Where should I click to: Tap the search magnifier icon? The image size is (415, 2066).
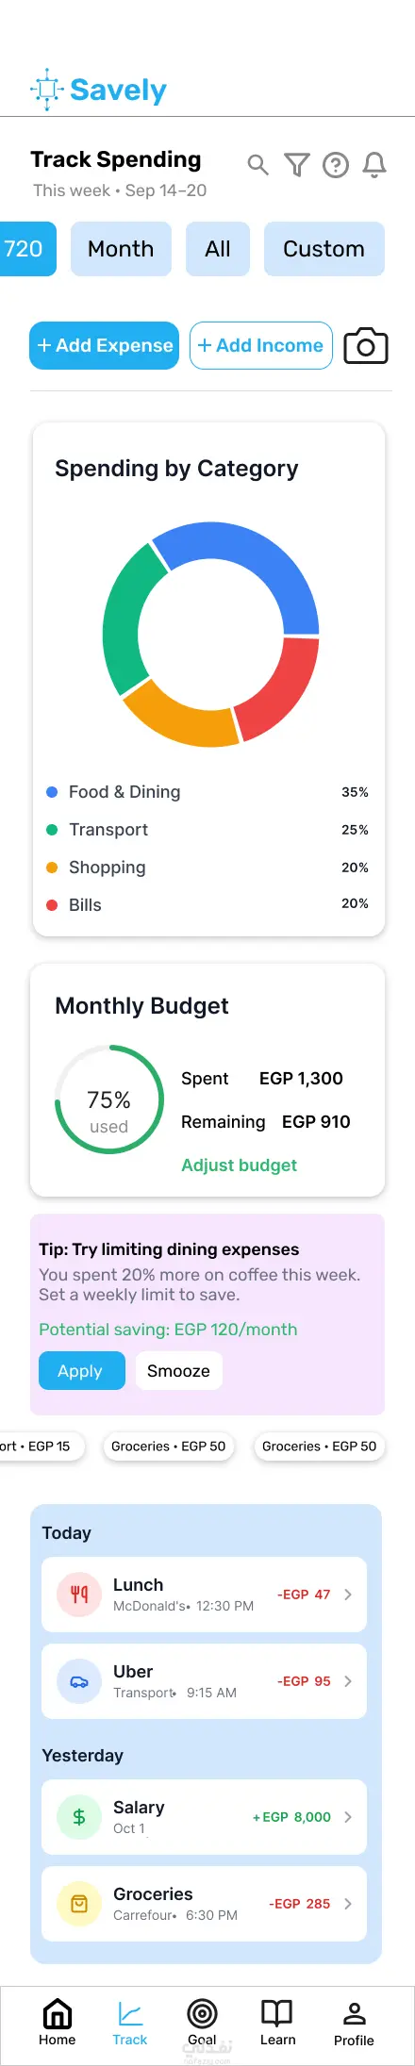pyautogui.click(x=257, y=166)
